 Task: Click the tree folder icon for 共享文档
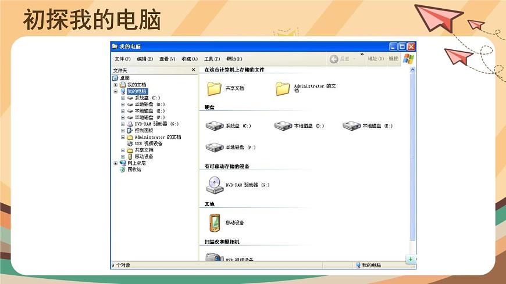(130, 150)
